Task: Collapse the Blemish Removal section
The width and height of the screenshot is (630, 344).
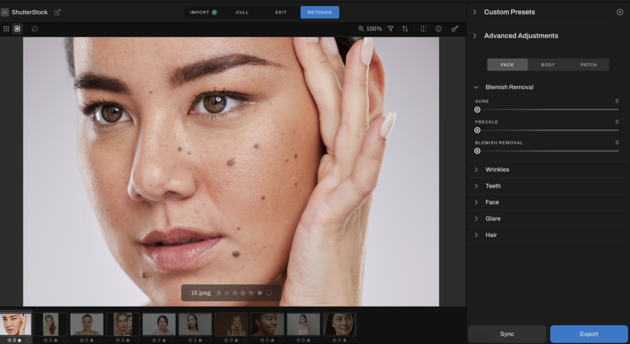Action: coord(476,87)
